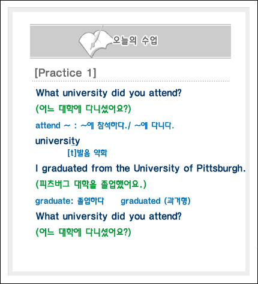
Task: Click the last 'What university did you attend?' sentence
Action: click(109, 216)
